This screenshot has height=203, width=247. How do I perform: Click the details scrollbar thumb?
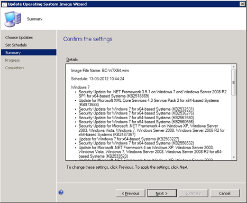tap(234, 82)
